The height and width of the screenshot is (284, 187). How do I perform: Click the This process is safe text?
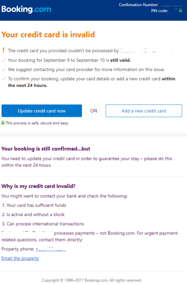(x=37, y=123)
